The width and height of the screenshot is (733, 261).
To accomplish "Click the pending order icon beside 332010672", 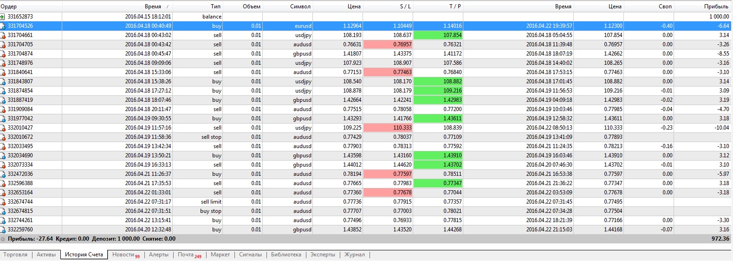I will pyautogui.click(x=3, y=137).
